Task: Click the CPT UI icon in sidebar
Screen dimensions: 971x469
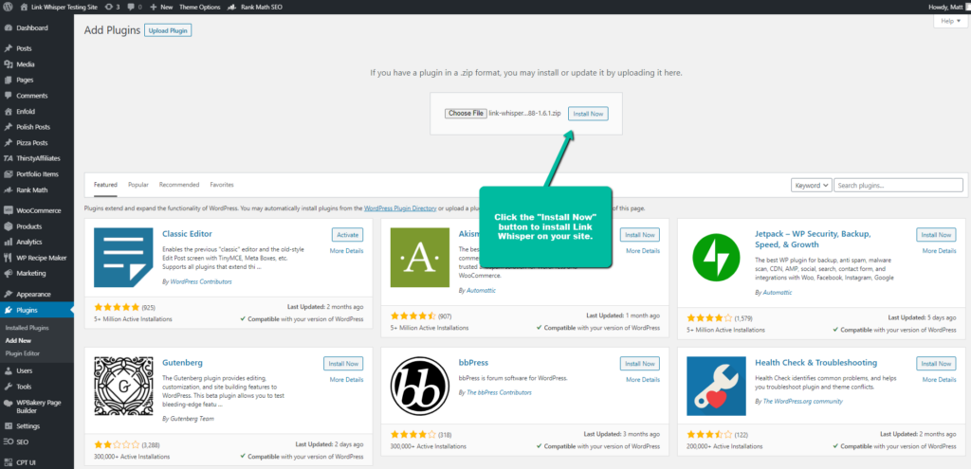Action: point(8,461)
